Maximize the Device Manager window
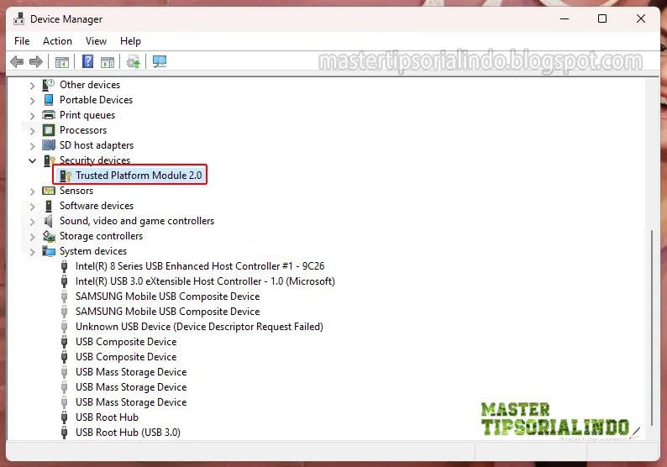 tap(602, 18)
